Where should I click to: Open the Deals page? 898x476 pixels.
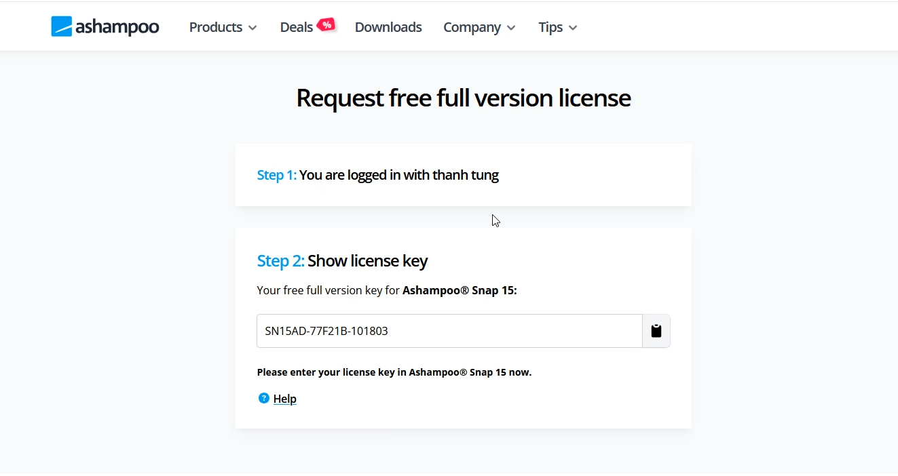pyautogui.click(x=297, y=27)
